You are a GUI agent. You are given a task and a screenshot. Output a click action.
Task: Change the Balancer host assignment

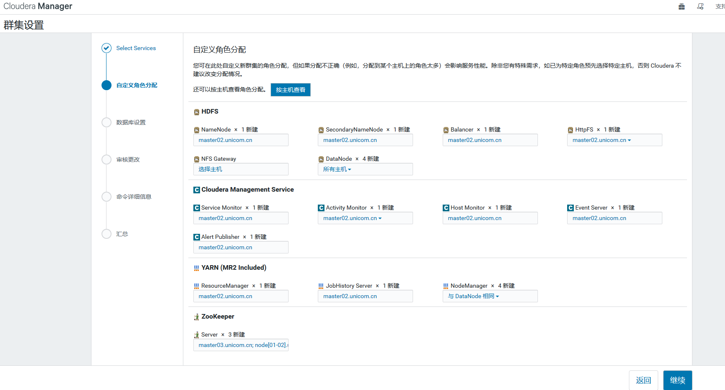[490, 140]
